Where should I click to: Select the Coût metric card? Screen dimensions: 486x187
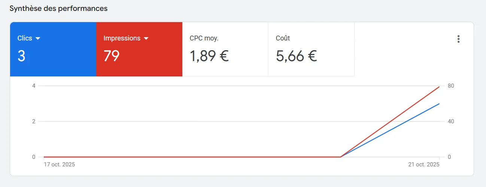311,49
